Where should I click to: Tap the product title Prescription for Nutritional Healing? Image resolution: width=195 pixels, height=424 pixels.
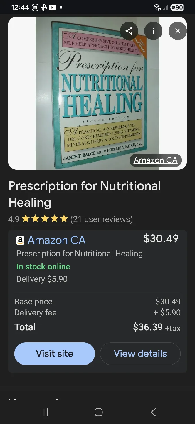85,194
